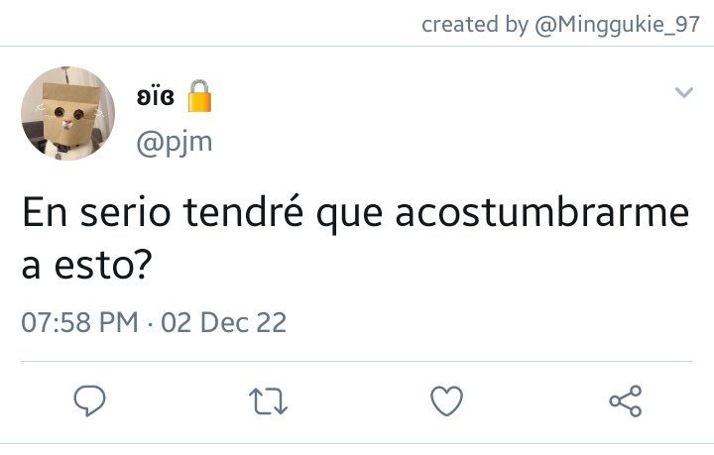Screen dimensions: 714x455
Task: Click the reply speech bubble icon
Action: [89, 400]
